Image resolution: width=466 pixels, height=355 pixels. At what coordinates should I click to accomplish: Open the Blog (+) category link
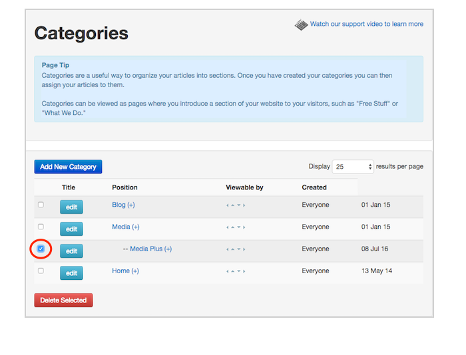point(123,205)
